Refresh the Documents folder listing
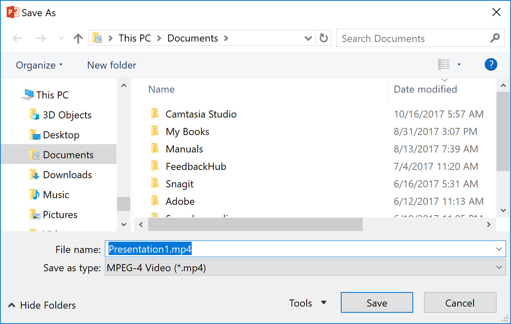Image resolution: width=511 pixels, height=324 pixels. coord(323,39)
